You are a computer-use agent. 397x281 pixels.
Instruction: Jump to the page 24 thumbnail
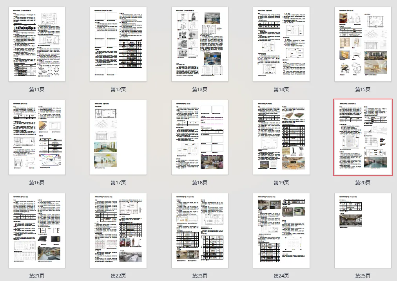(281, 231)
